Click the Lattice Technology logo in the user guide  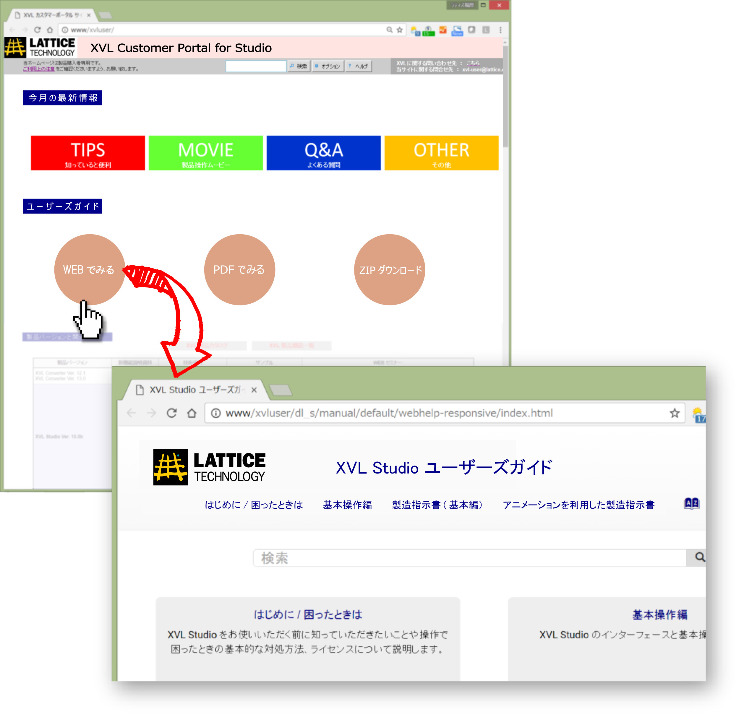(209, 467)
